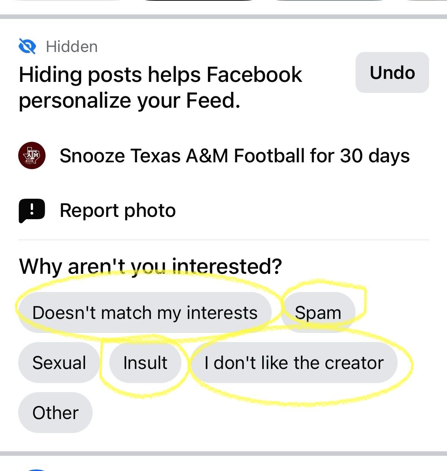Tap the Texas A&M Football logo
The height and width of the screenshot is (471, 447).
32,155
